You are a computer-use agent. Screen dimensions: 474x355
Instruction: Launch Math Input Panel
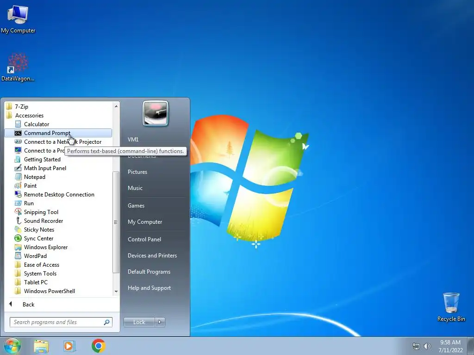pos(45,168)
